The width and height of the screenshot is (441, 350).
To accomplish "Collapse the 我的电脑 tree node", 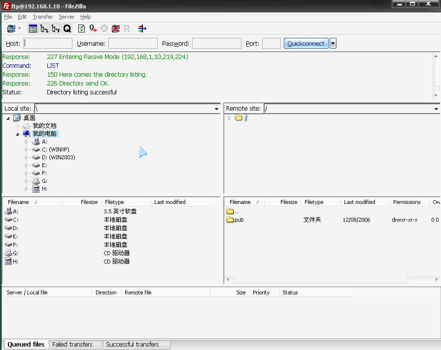I will click(x=17, y=134).
